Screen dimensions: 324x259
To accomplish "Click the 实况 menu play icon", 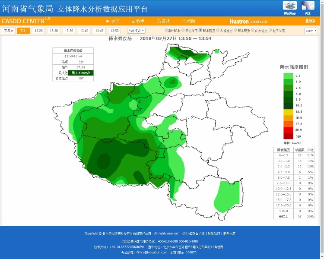I will click(108, 21).
